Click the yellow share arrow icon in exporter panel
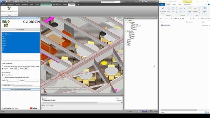Screen dimensions: 210x118 (x=8, y=21)
